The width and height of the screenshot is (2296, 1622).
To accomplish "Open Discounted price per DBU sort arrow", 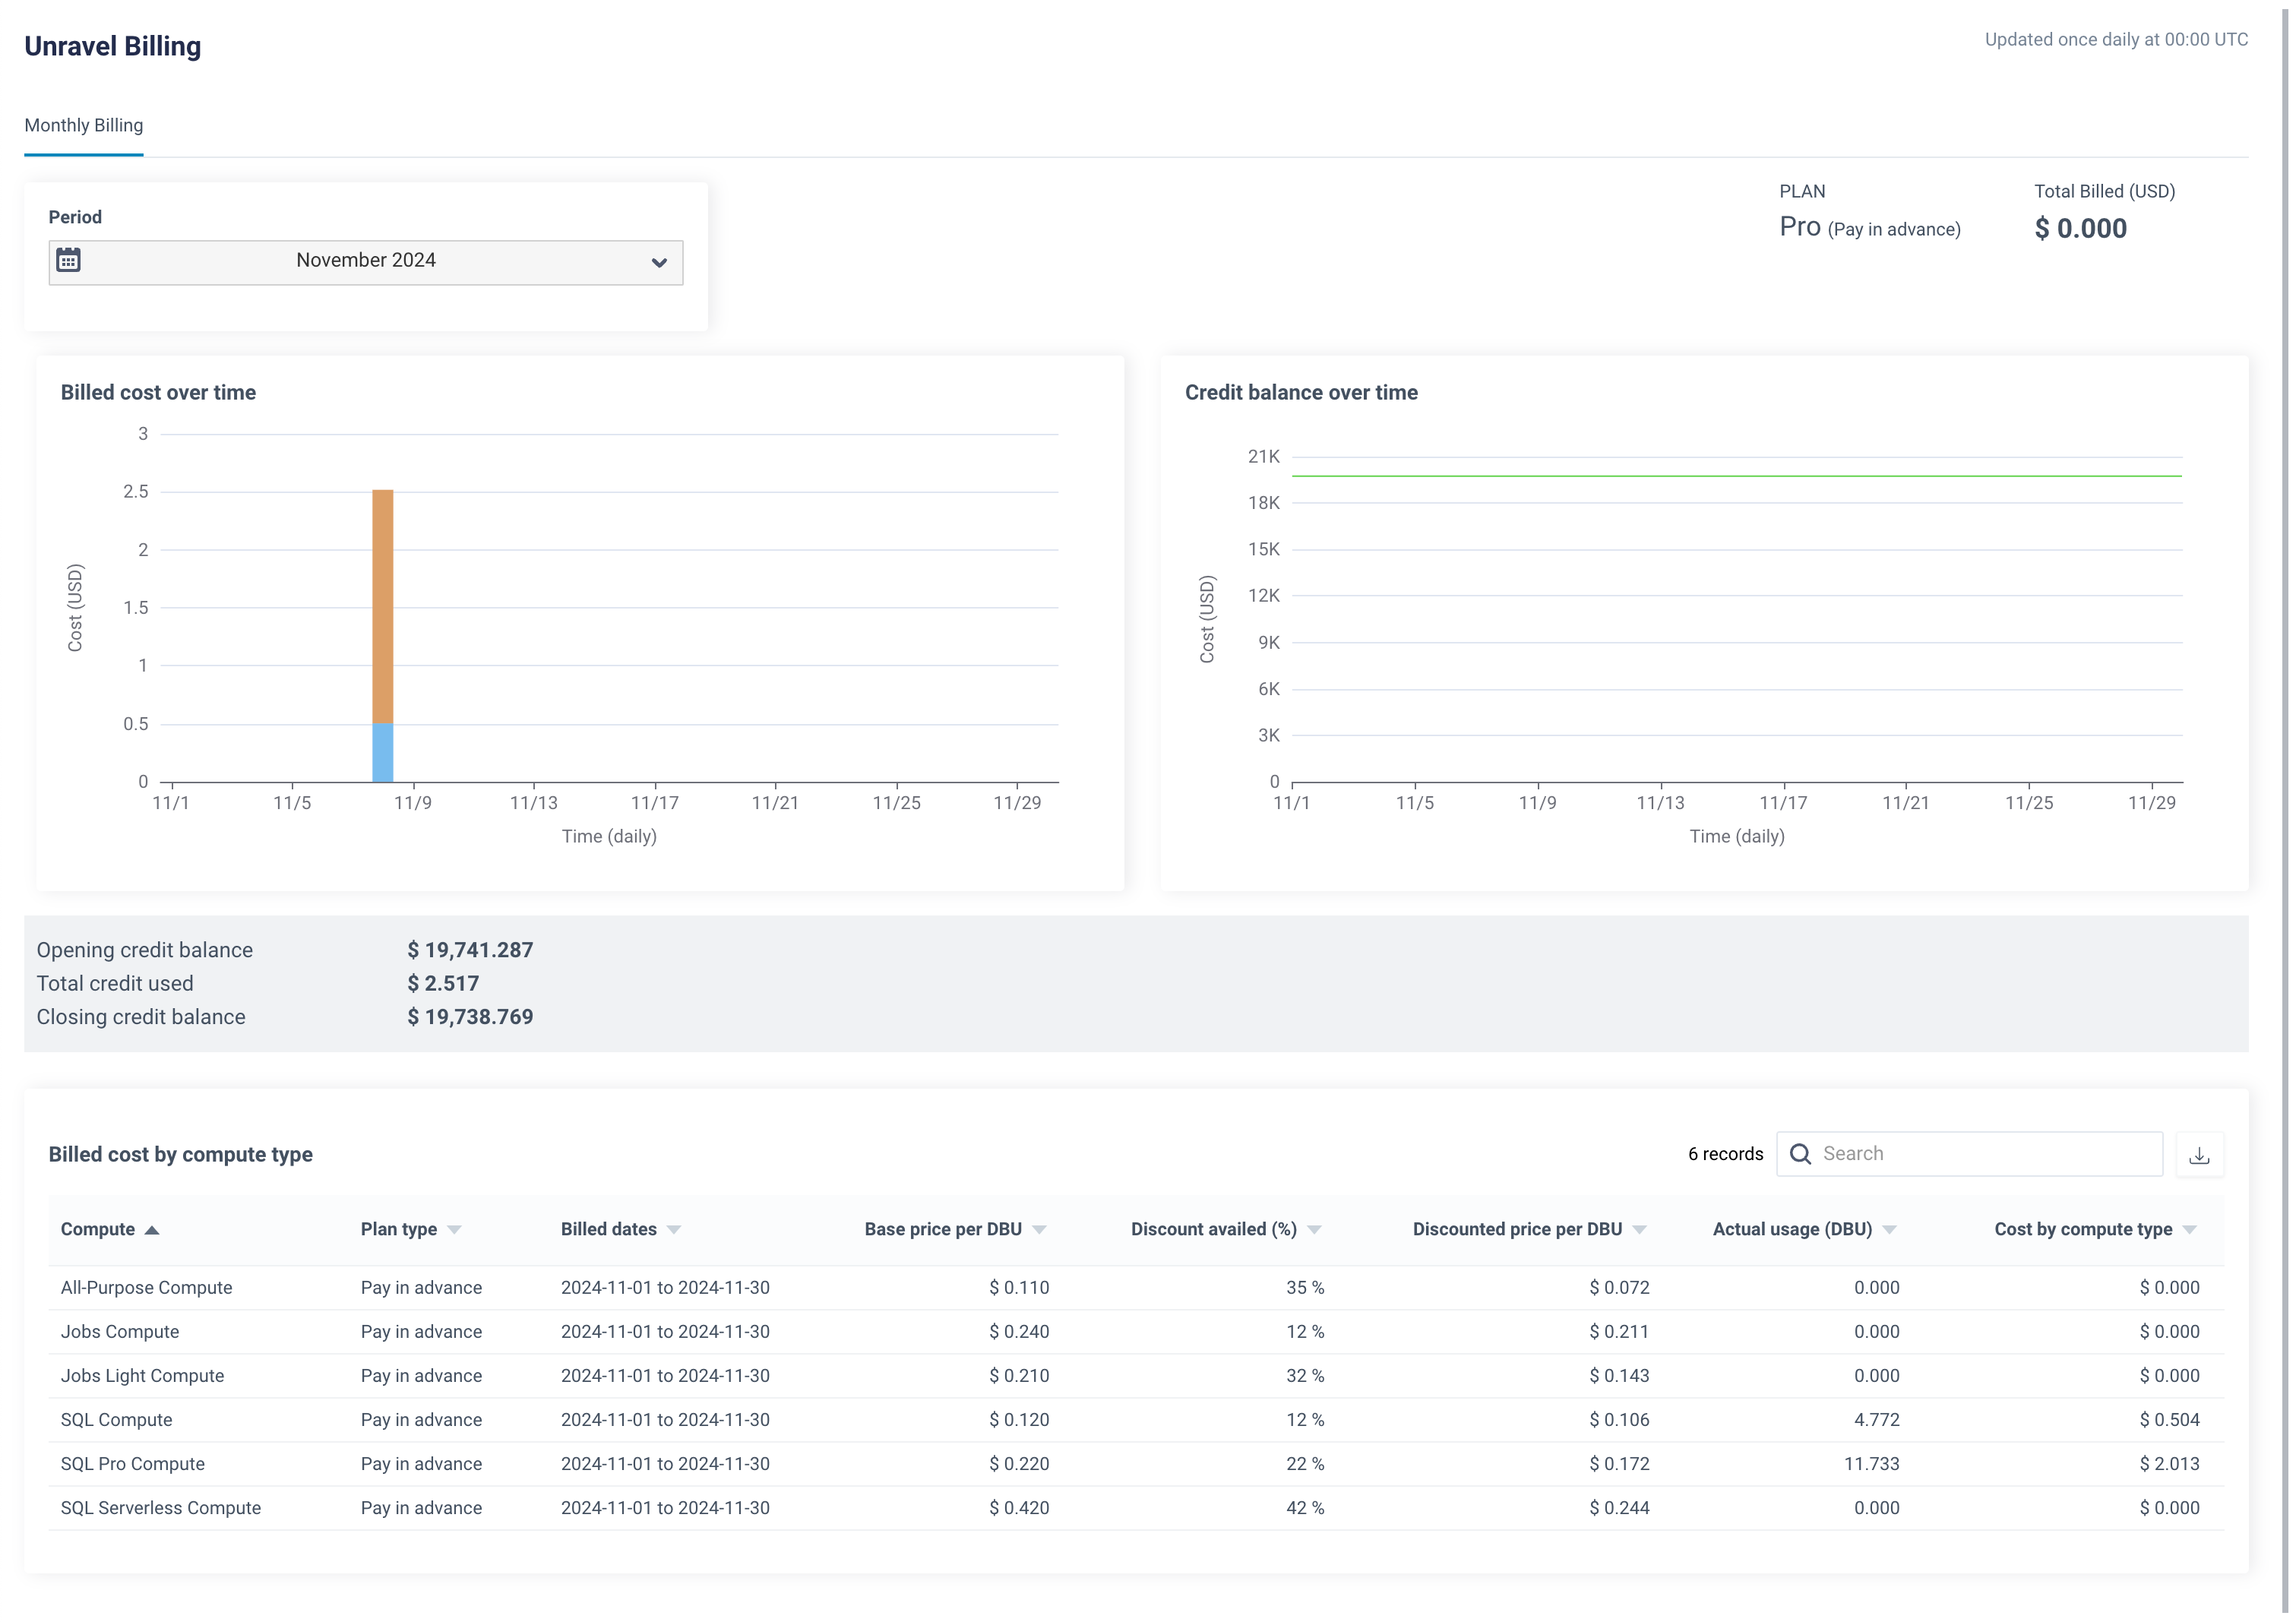I will (1639, 1230).
